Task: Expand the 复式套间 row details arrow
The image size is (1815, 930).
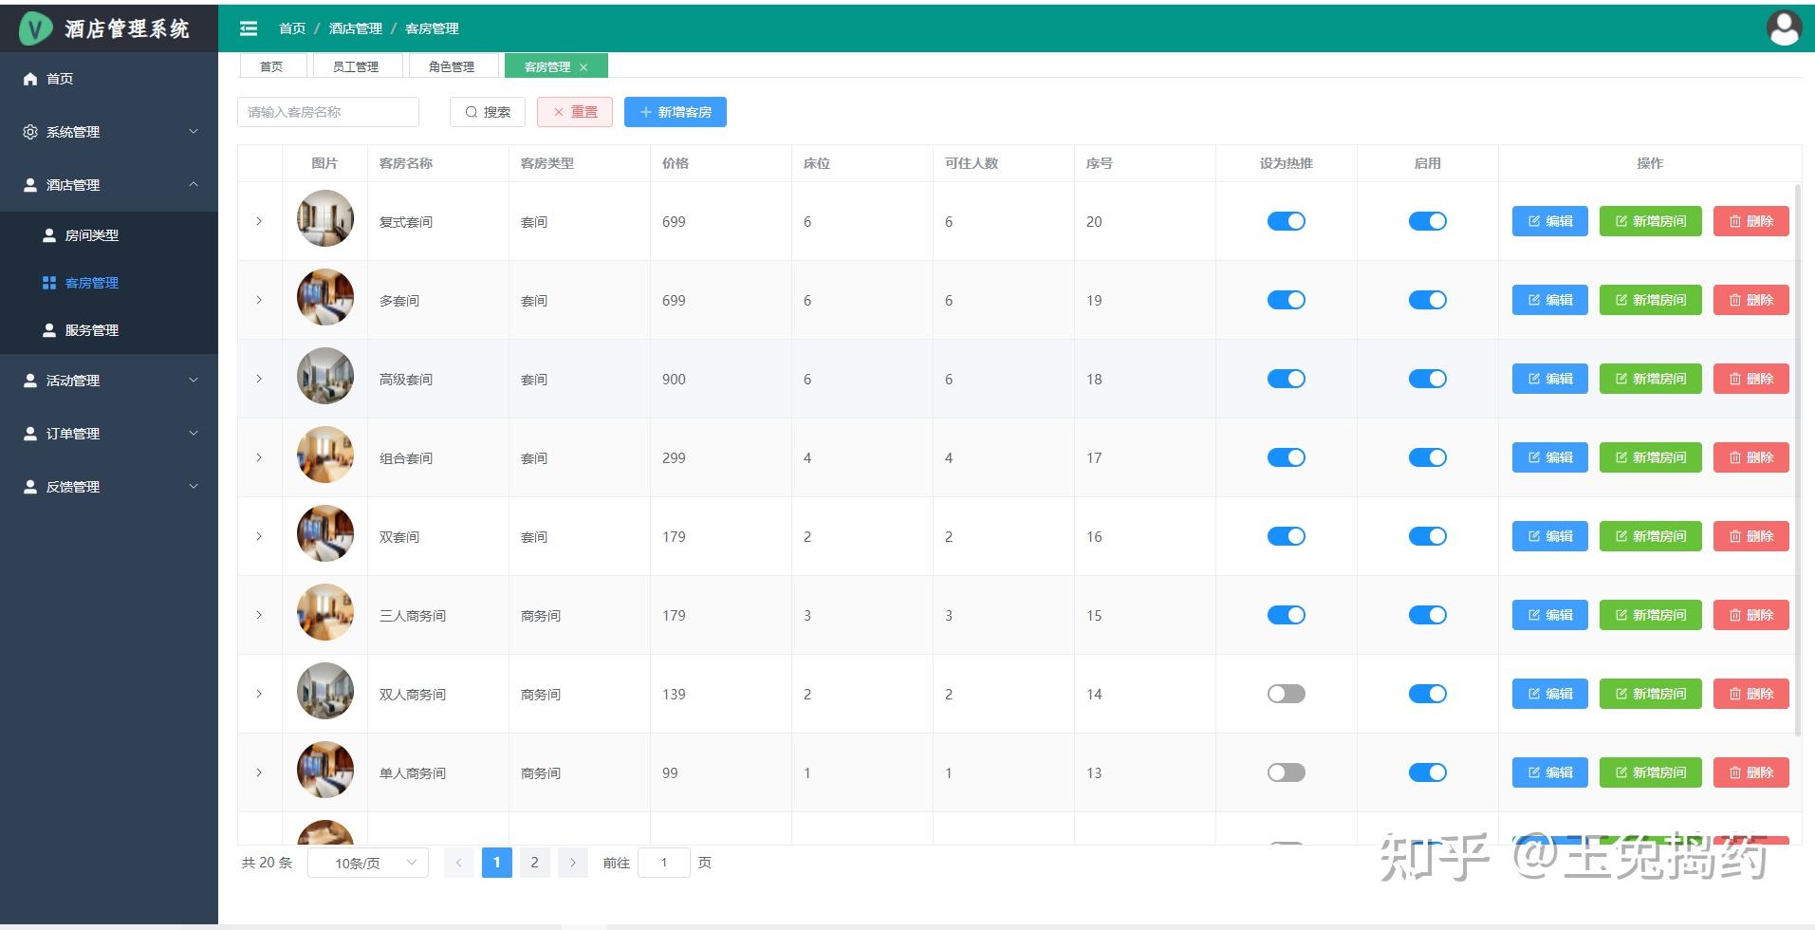Action: point(258,220)
